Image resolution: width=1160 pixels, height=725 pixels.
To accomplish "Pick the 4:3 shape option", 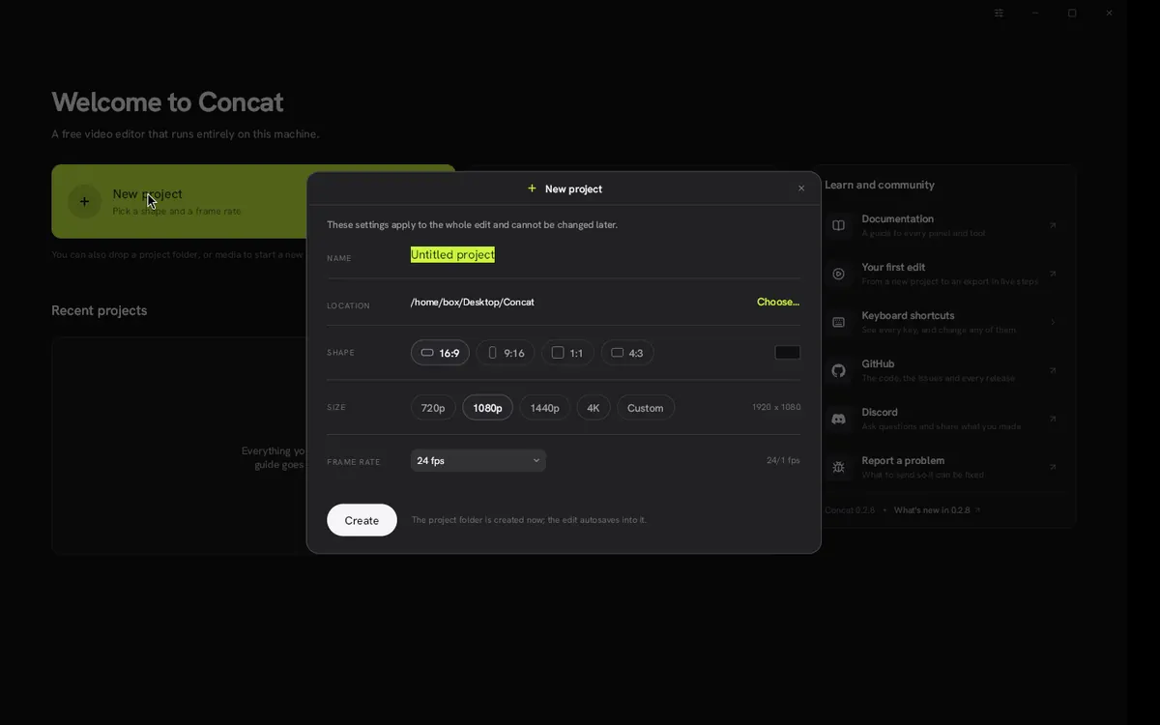I will pos(627,353).
